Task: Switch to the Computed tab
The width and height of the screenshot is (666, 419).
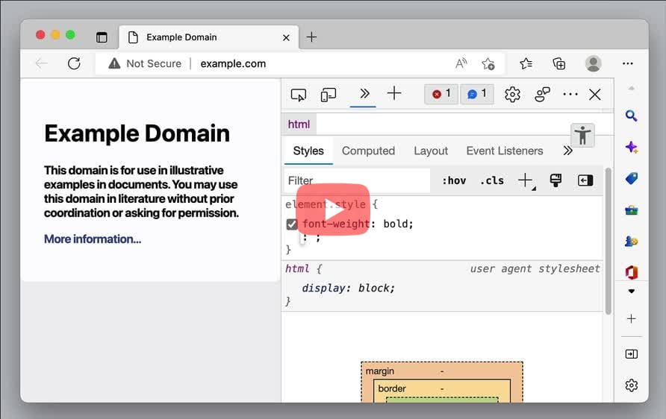Action: 368,151
